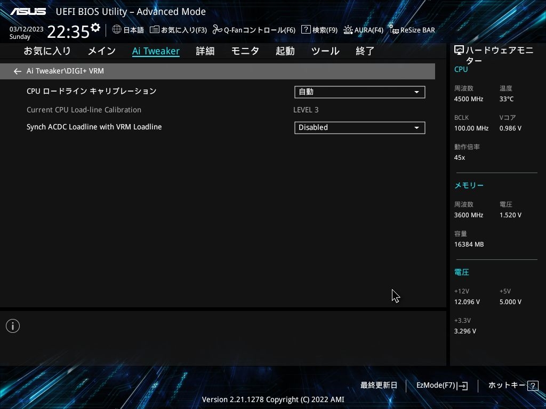Toggle the ReSize BAR icon

(394, 30)
